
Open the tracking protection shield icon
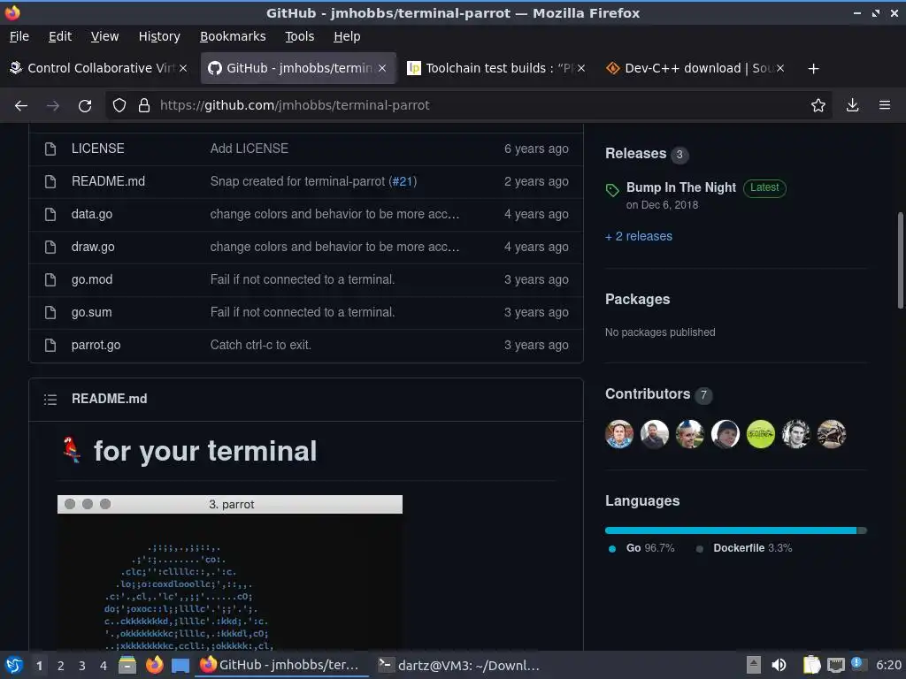[119, 105]
